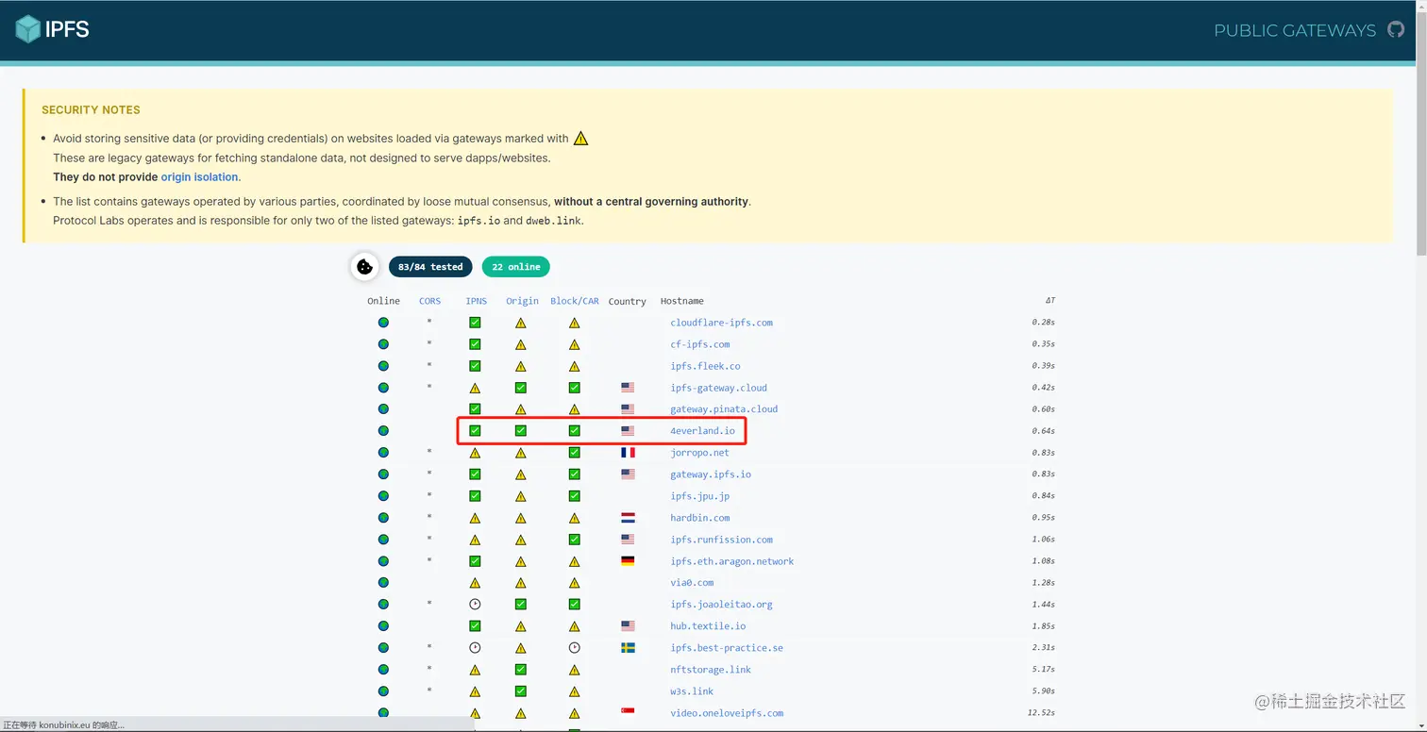Open the via0.com gateway link
Image resolution: width=1427 pixels, height=732 pixels.
(692, 583)
